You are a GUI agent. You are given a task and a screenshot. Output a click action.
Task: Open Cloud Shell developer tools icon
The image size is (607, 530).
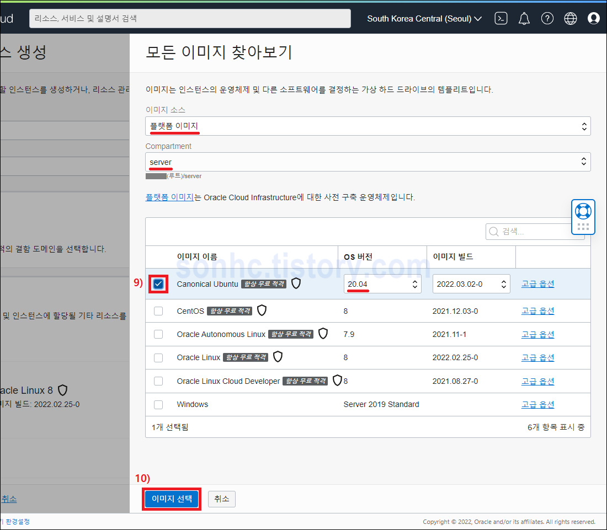(501, 18)
